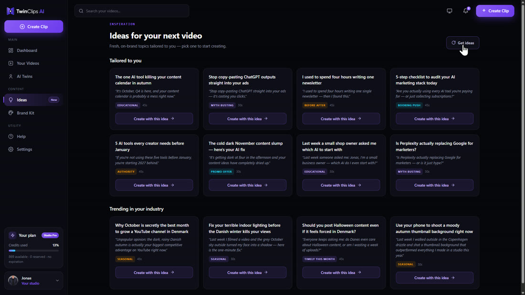Click the plus icon in the sidebar Create Clip button
Image resolution: width=525 pixels, height=295 pixels.
point(22,27)
